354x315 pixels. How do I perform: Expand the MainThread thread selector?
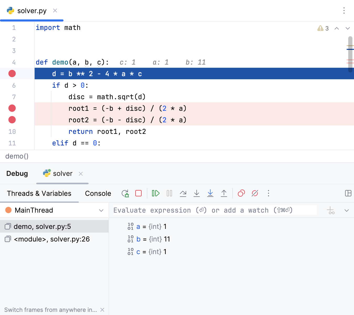(x=101, y=210)
